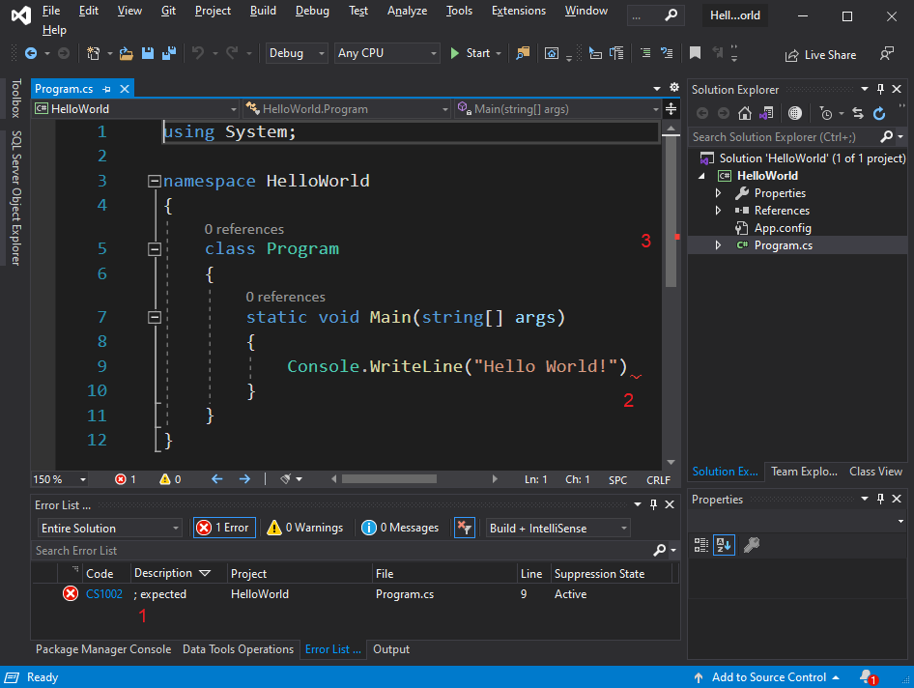
Task: Open the Build menu
Action: click(262, 11)
